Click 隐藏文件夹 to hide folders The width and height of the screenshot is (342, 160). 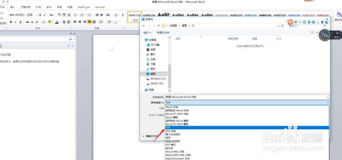click(150, 136)
